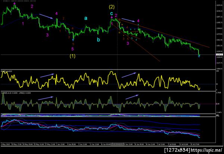The image size is (224, 154).
Task: Click the '3 May 2015' date label
Action: click(5, 144)
